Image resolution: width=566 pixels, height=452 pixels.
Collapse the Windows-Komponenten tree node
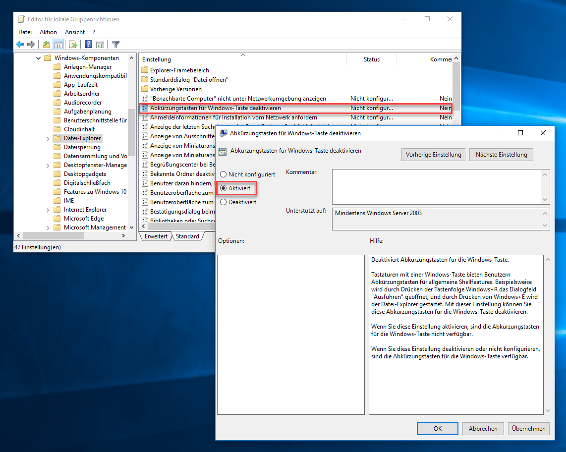(x=39, y=57)
